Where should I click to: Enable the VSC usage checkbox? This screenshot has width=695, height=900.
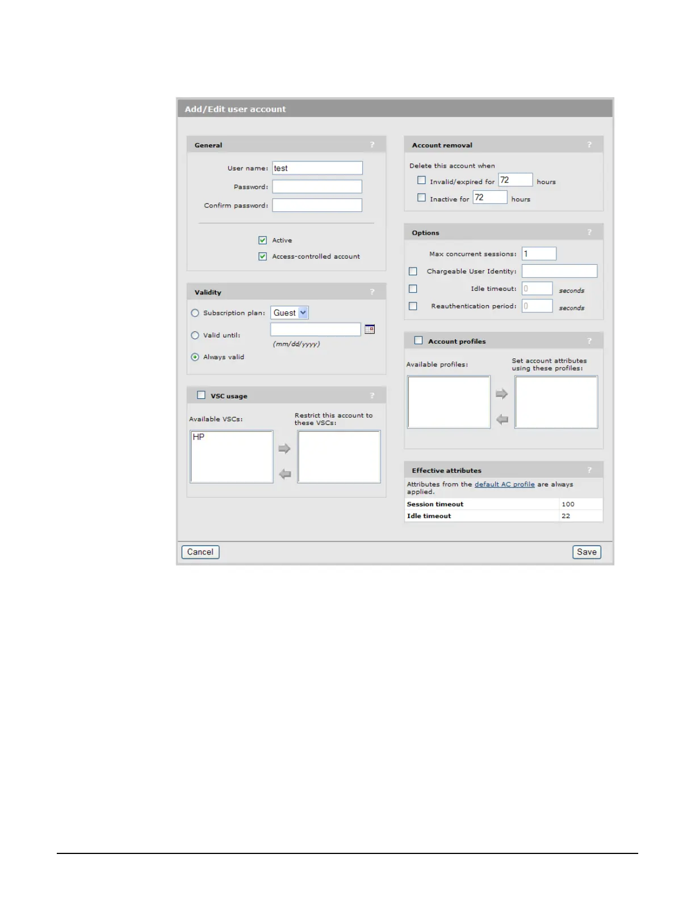[x=201, y=395]
